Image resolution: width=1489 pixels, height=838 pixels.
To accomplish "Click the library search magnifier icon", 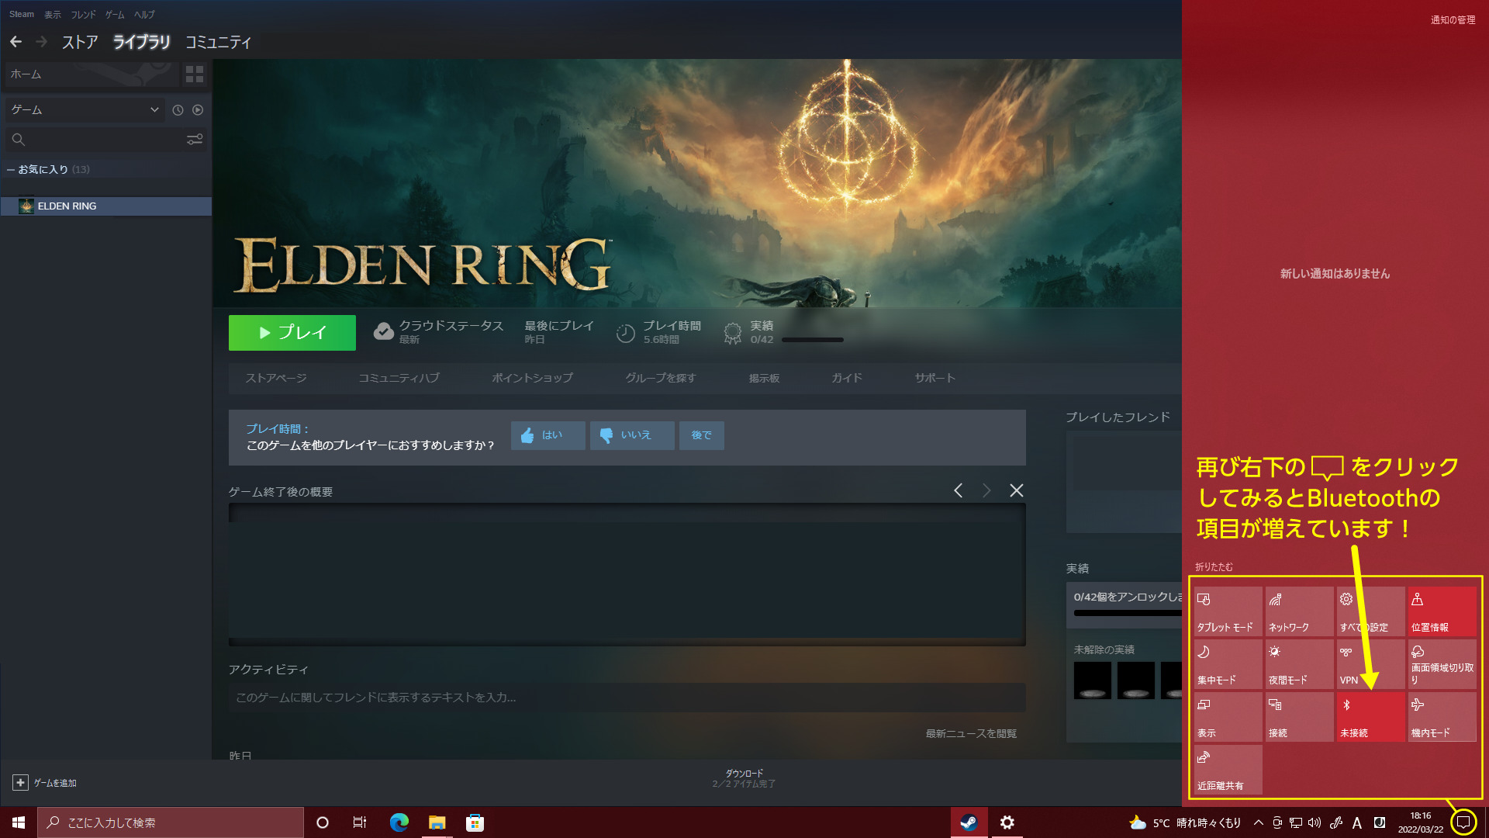I will pyautogui.click(x=19, y=140).
